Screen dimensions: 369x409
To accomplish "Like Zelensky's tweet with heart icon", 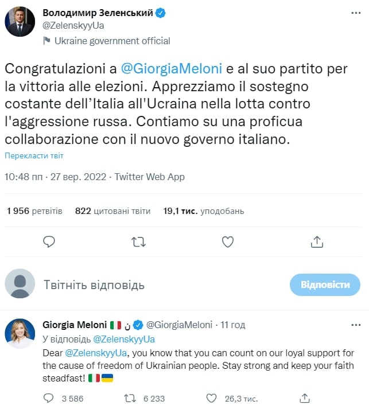I will [x=228, y=241].
